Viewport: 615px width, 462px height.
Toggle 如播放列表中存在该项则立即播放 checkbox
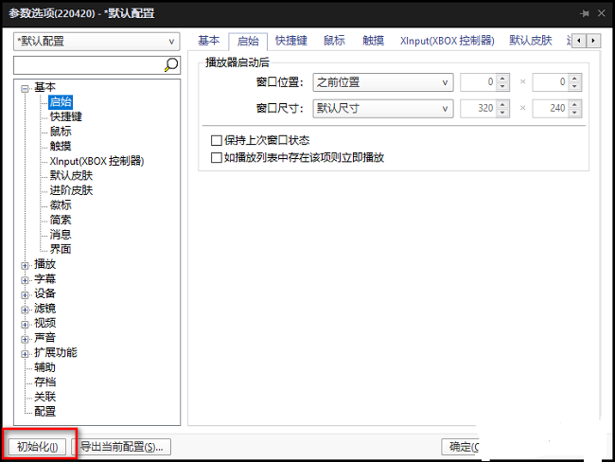[x=217, y=157]
